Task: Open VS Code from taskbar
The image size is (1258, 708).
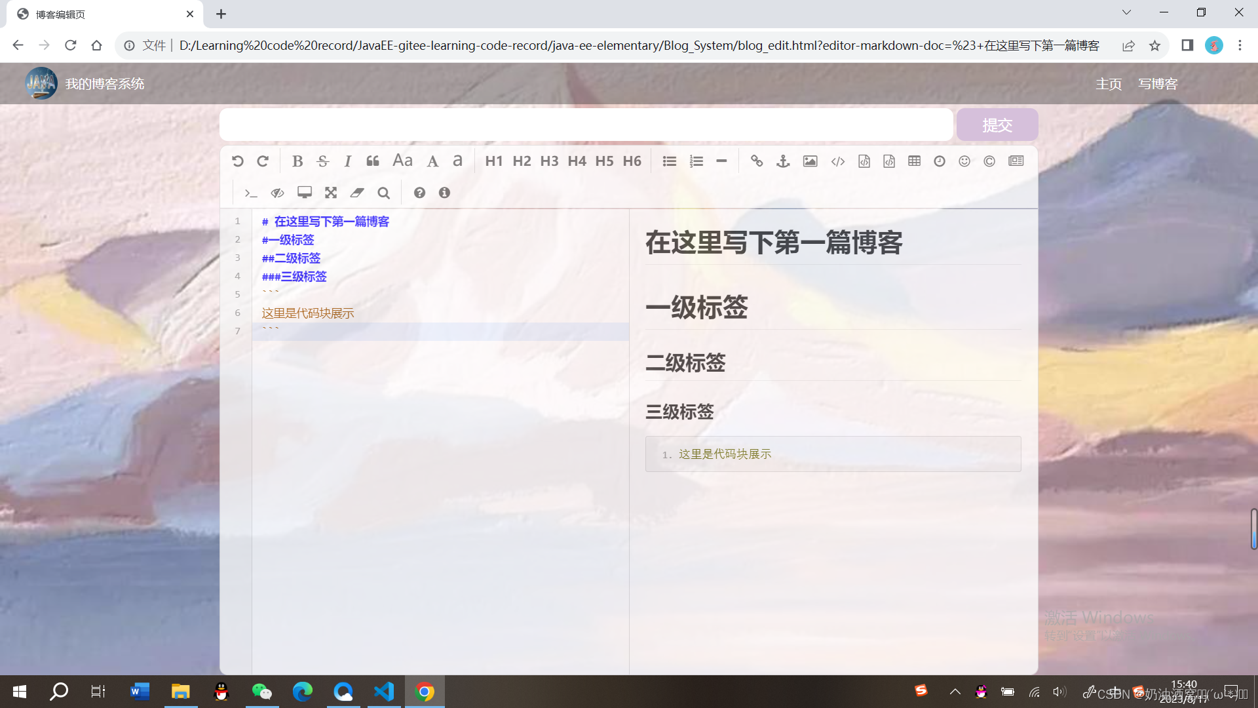Action: click(x=384, y=692)
